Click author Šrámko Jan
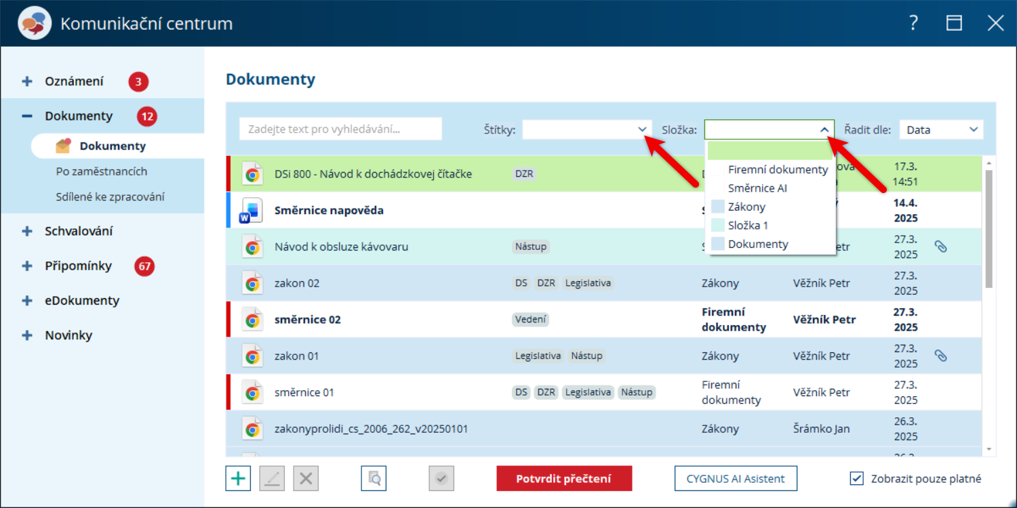The height and width of the screenshot is (508, 1017). [x=821, y=429]
